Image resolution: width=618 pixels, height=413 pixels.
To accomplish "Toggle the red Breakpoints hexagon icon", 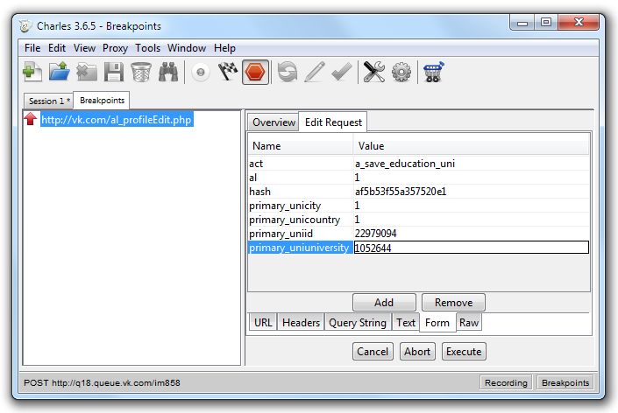I will point(255,73).
